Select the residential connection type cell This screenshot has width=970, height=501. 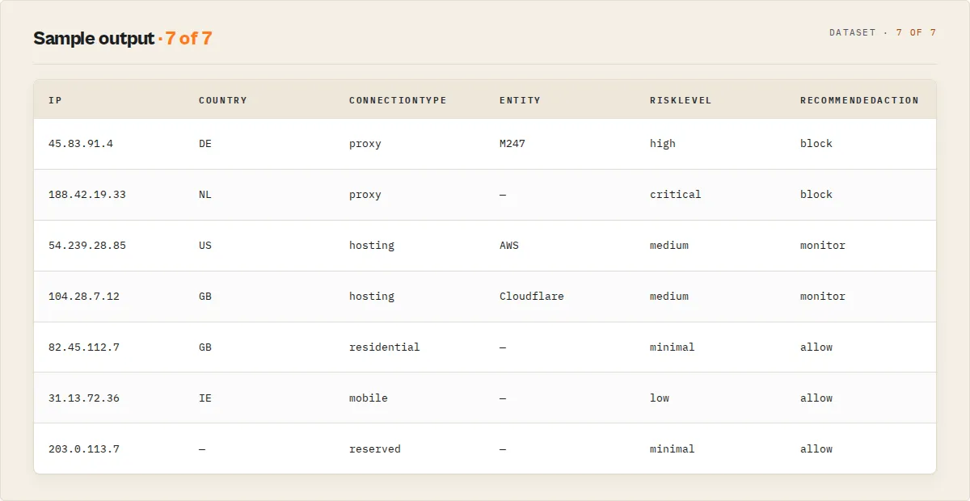(x=385, y=347)
